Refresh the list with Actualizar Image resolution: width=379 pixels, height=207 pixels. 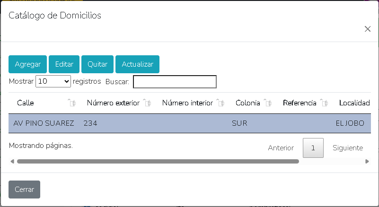tap(137, 64)
